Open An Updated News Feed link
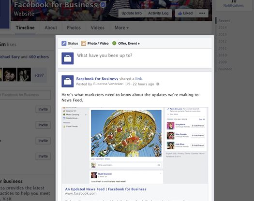The height and width of the screenshot is (201, 254). point(105,189)
